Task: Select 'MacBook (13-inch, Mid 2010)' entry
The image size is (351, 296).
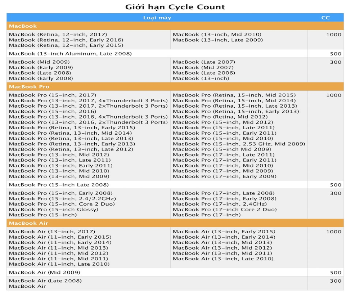Action: (217, 35)
